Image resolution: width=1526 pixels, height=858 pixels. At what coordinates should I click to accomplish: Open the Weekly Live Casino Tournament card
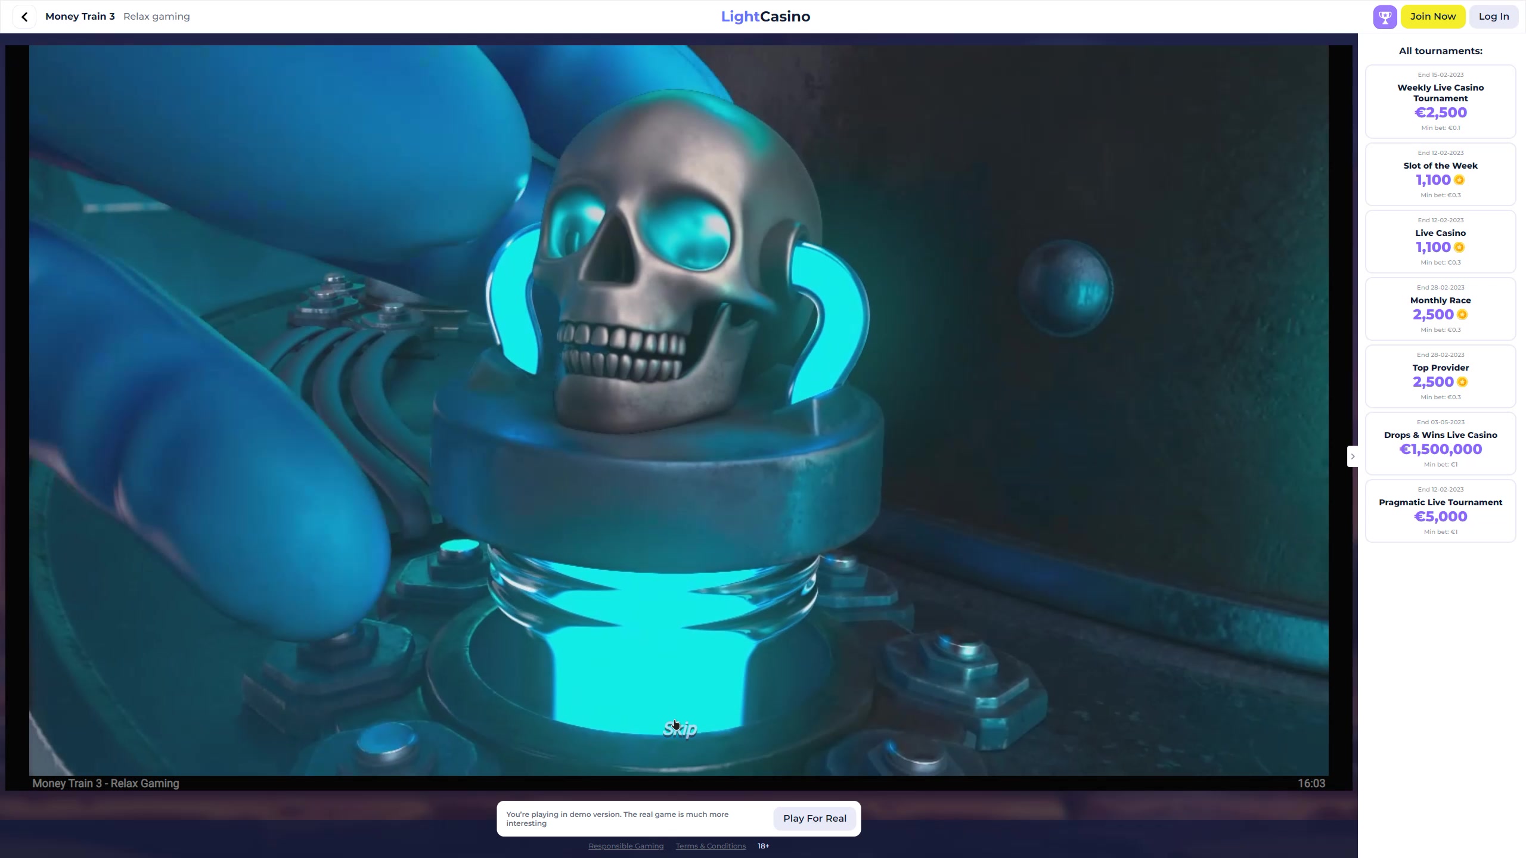click(1440, 101)
